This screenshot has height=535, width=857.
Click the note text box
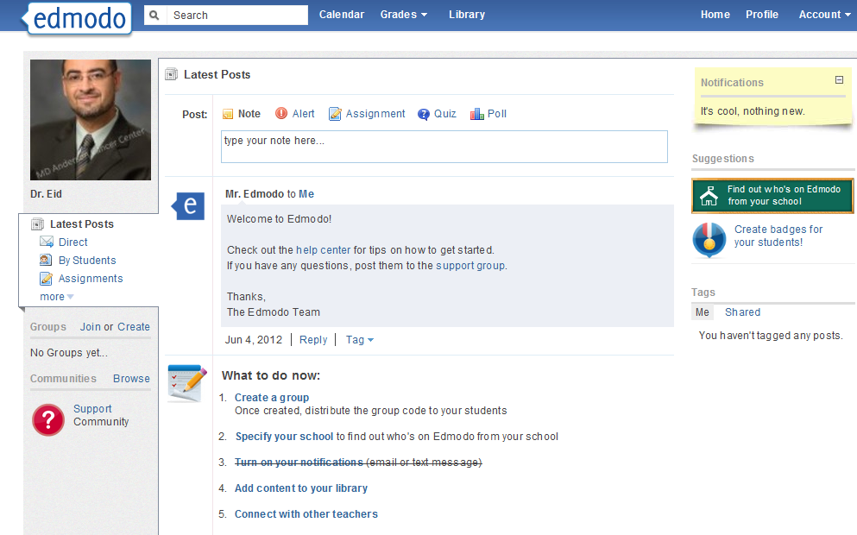click(444, 147)
